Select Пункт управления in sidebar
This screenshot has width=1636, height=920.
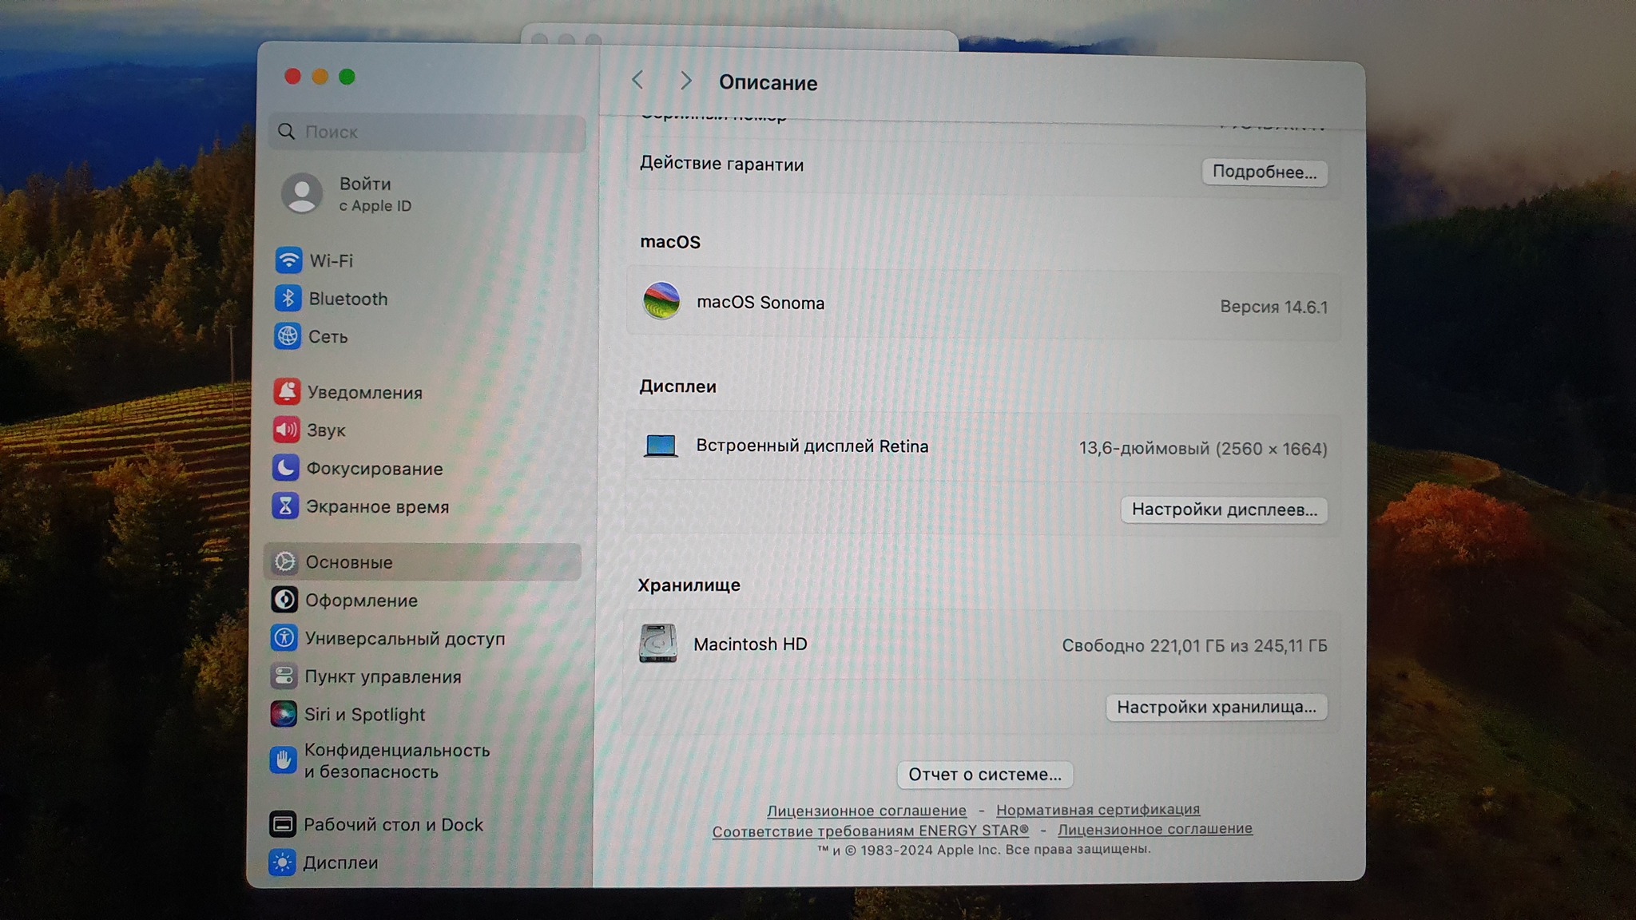(382, 676)
